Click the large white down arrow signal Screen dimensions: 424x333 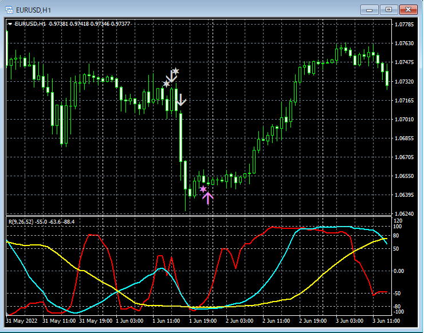coord(171,77)
